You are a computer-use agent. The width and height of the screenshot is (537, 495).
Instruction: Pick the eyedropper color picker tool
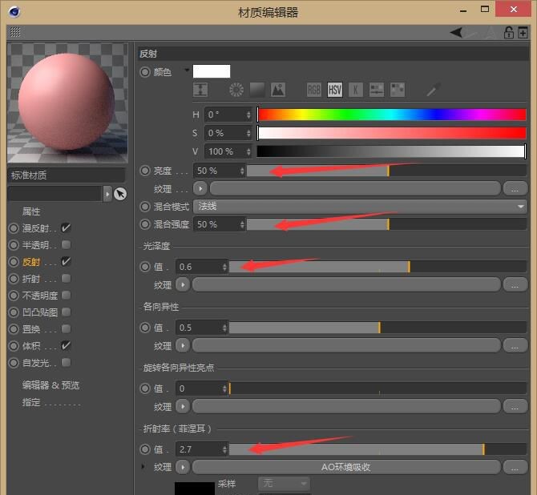pos(434,90)
